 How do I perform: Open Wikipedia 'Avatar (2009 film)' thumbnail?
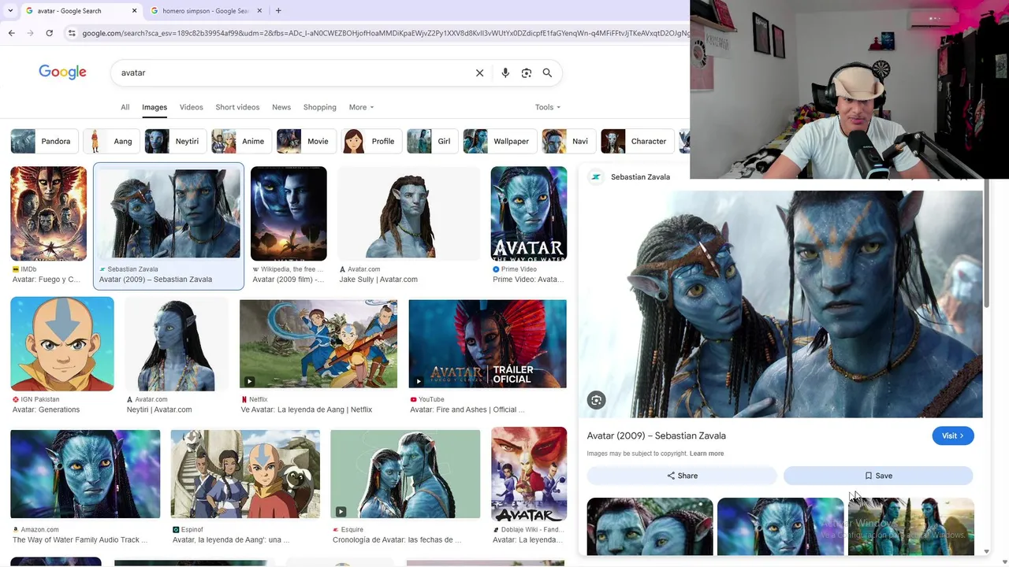(x=289, y=213)
